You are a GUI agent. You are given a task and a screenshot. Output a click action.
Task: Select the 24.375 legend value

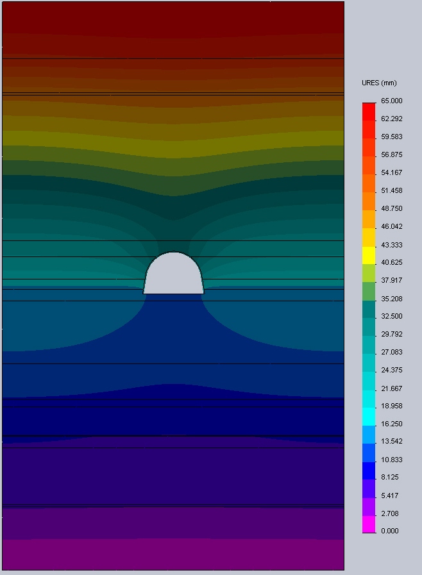(x=392, y=371)
